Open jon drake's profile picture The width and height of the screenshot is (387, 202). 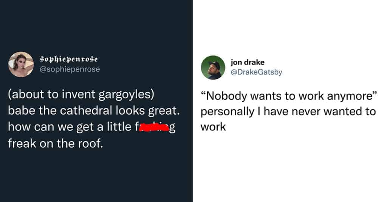(213, 67)
